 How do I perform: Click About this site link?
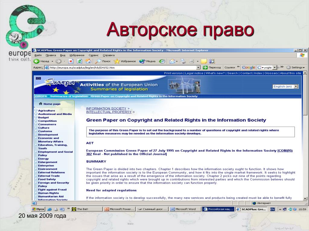[x=291, y=73]
